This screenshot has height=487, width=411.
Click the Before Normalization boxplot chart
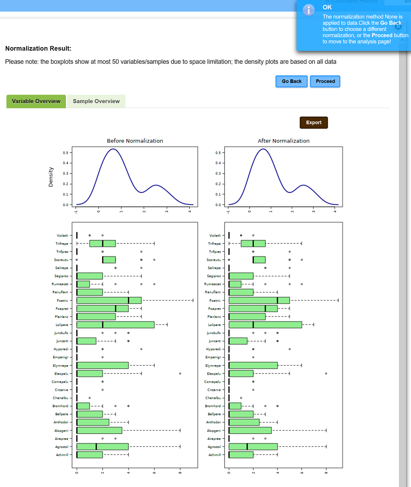click(135, 345)
